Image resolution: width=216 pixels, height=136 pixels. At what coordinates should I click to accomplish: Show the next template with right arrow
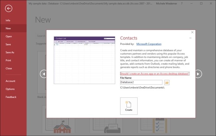(198, 74)
